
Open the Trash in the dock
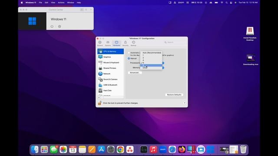(243, 149)
